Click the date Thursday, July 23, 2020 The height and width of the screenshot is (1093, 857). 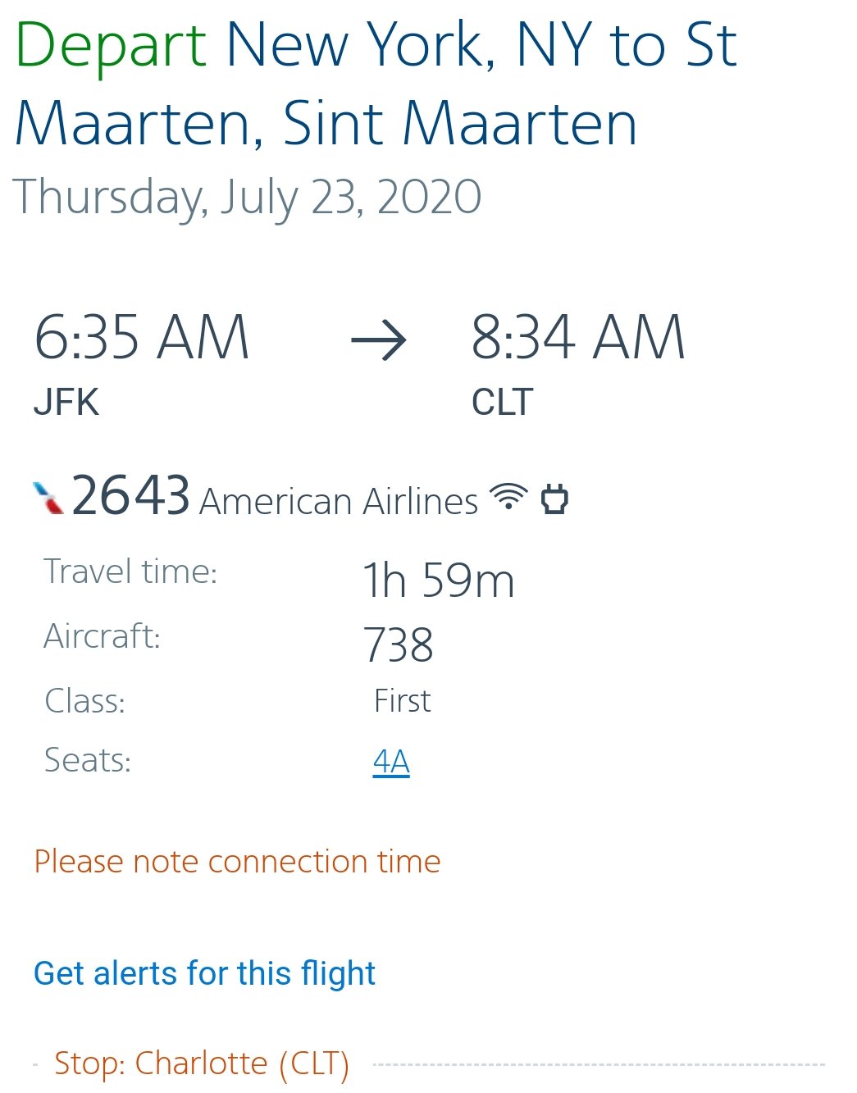pyautogui.click(x=247, y=198)
